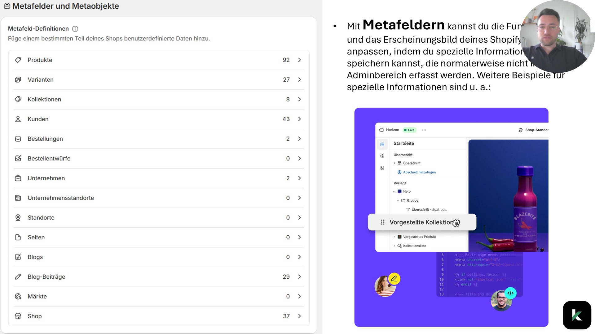
Task: Click the Märkte globe icon
Action: pyautogui.click(x=18, y=297)
